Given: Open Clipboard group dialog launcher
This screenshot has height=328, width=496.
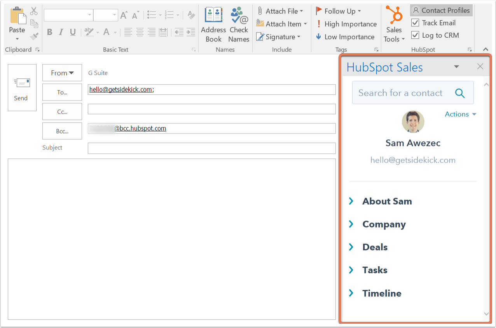Looking at the screenshot, I should point(38,50).
